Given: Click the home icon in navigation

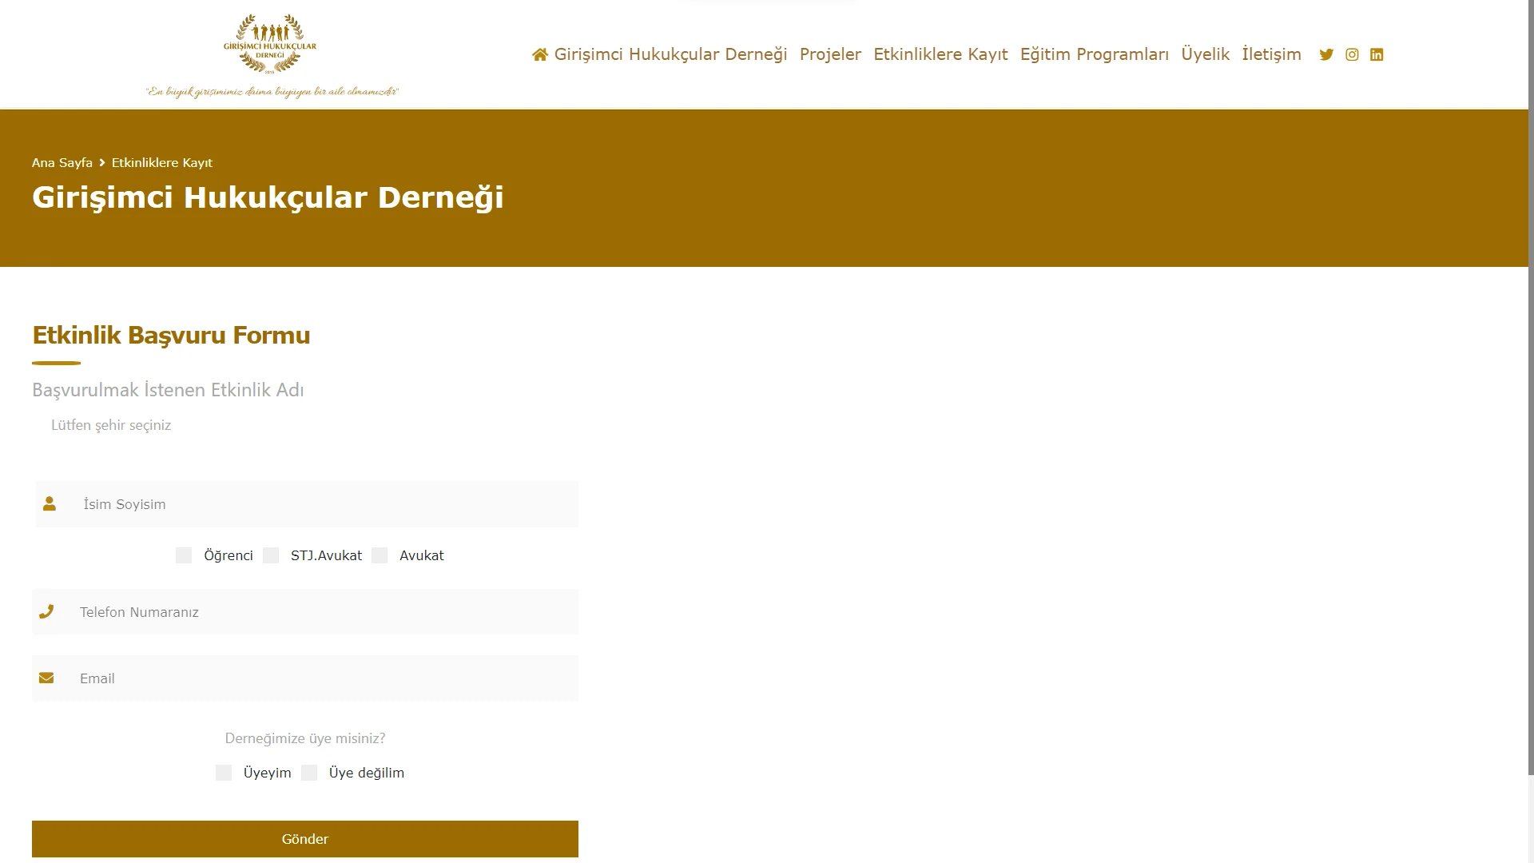Looking at the screenshot, I should (x=540, y=54).
